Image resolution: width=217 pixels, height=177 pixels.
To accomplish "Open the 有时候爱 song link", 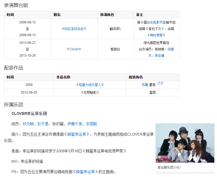I will 156,35.
